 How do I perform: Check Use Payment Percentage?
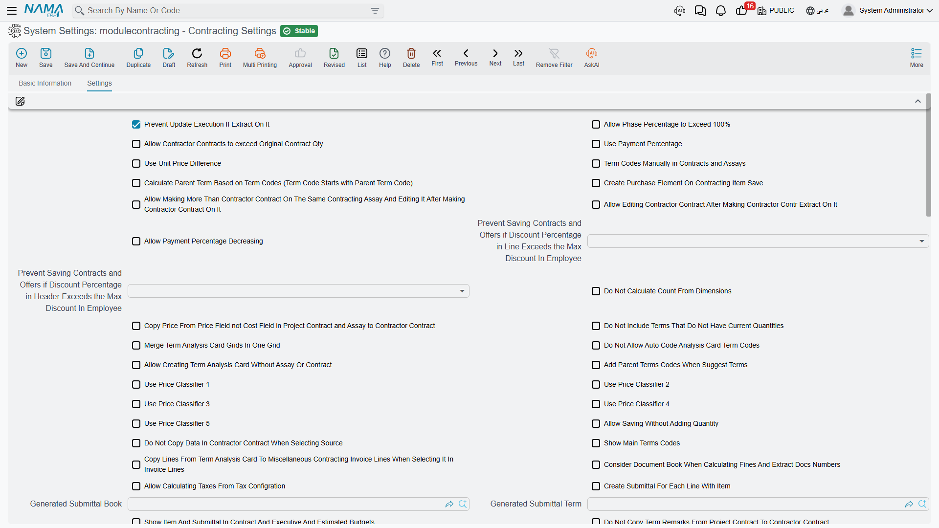(x=596, y=144)
